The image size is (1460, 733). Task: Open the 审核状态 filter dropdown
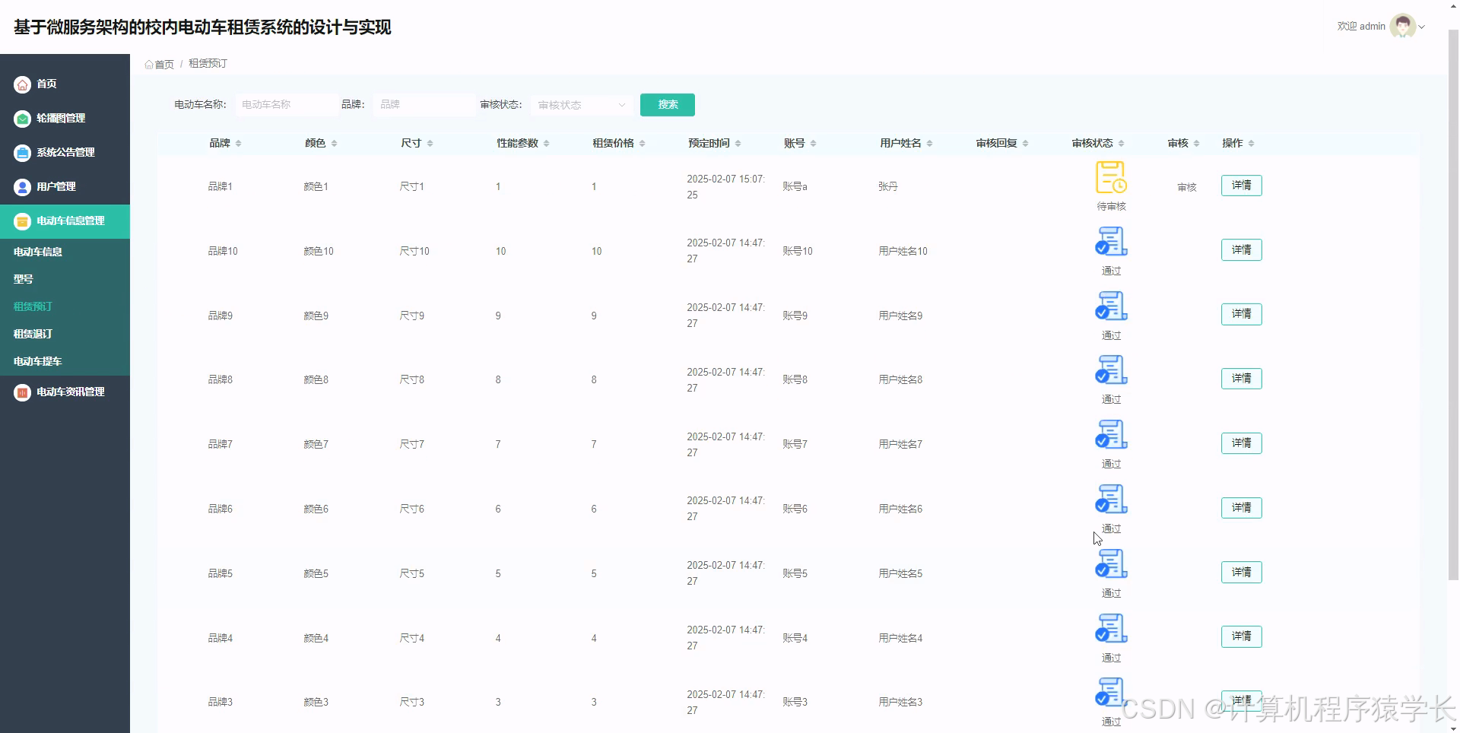(581, 105)
